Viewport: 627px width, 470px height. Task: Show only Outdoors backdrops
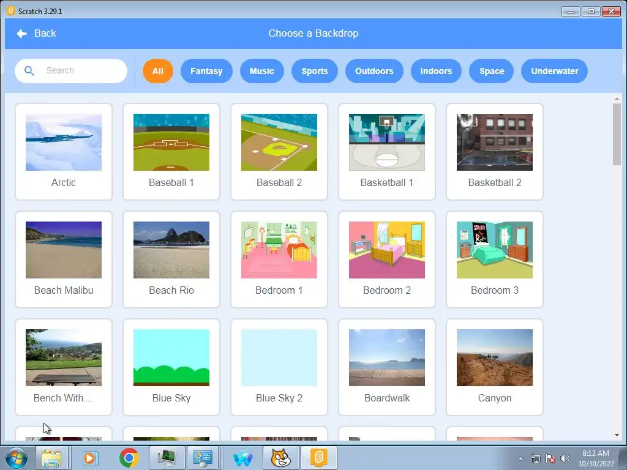coord(374,71)
